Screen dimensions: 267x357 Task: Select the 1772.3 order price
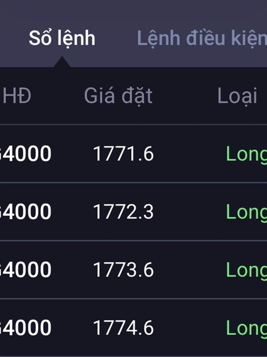123,212
